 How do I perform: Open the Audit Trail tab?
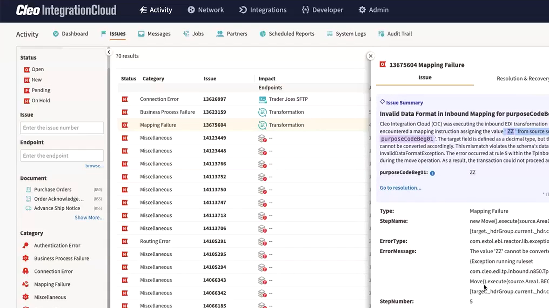pos(395,34)
